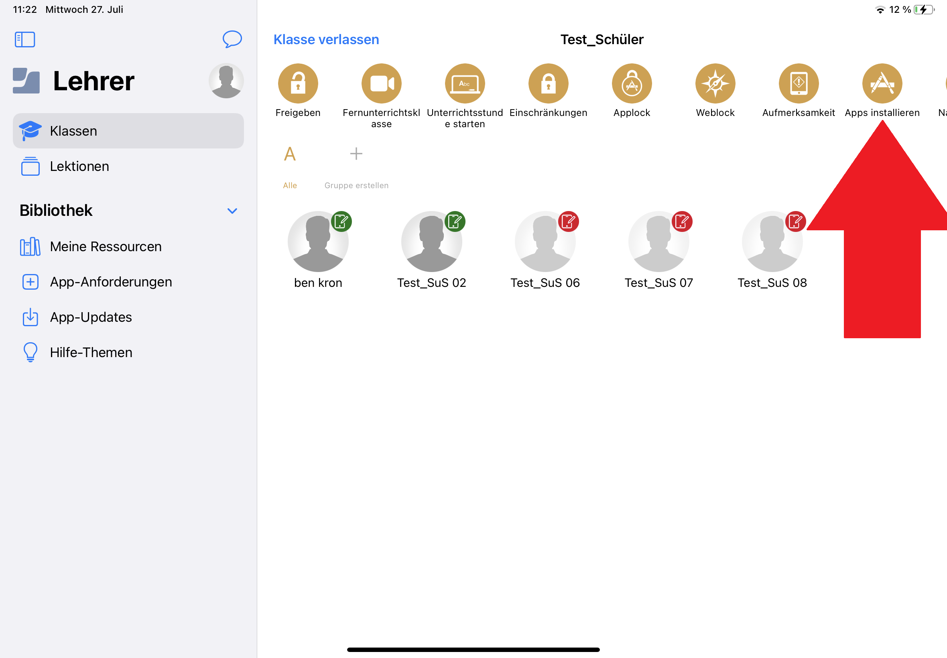Screen dimensions: 947x658
Task: Tap the Bibliothek section heading
Action: click(56, 211)
